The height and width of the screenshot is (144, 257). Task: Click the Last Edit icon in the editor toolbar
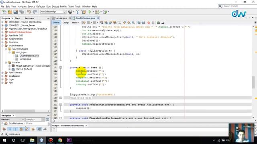pos(84,23)
